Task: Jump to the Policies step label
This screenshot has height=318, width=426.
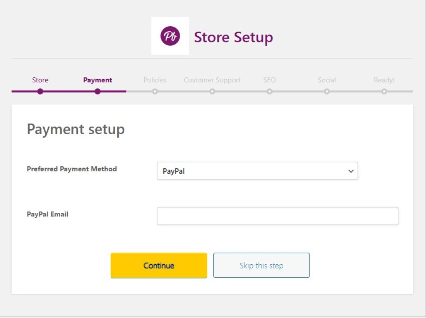Action: coord(155,80)
